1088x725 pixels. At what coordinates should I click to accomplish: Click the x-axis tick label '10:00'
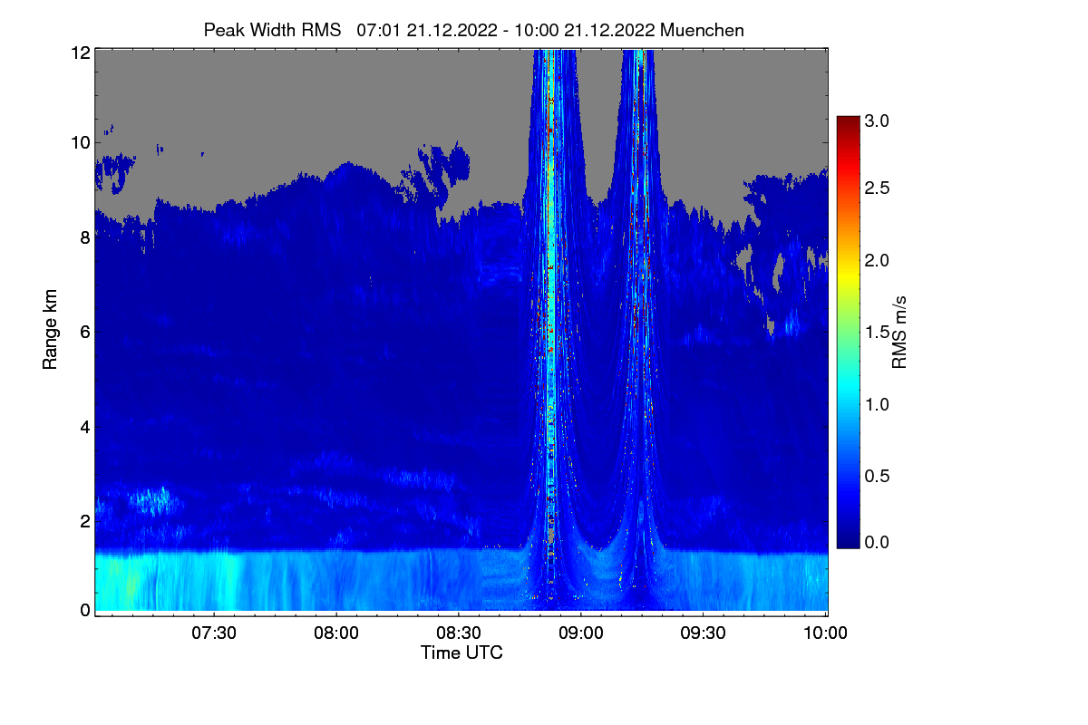[826, 633]
